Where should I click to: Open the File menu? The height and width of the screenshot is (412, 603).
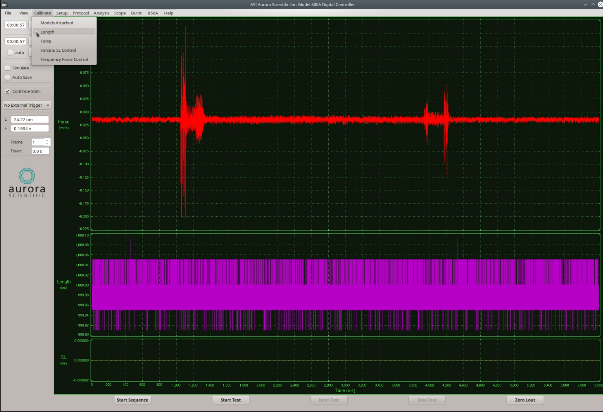[x=8, y=13]
